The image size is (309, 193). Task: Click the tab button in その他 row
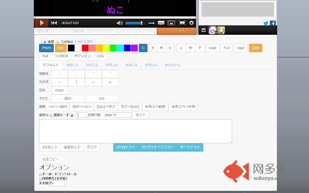coord(102,98)
